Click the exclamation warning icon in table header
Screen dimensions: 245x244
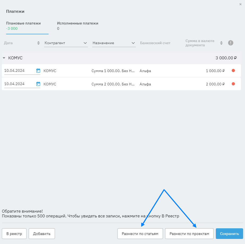click(x=231, y=43)
